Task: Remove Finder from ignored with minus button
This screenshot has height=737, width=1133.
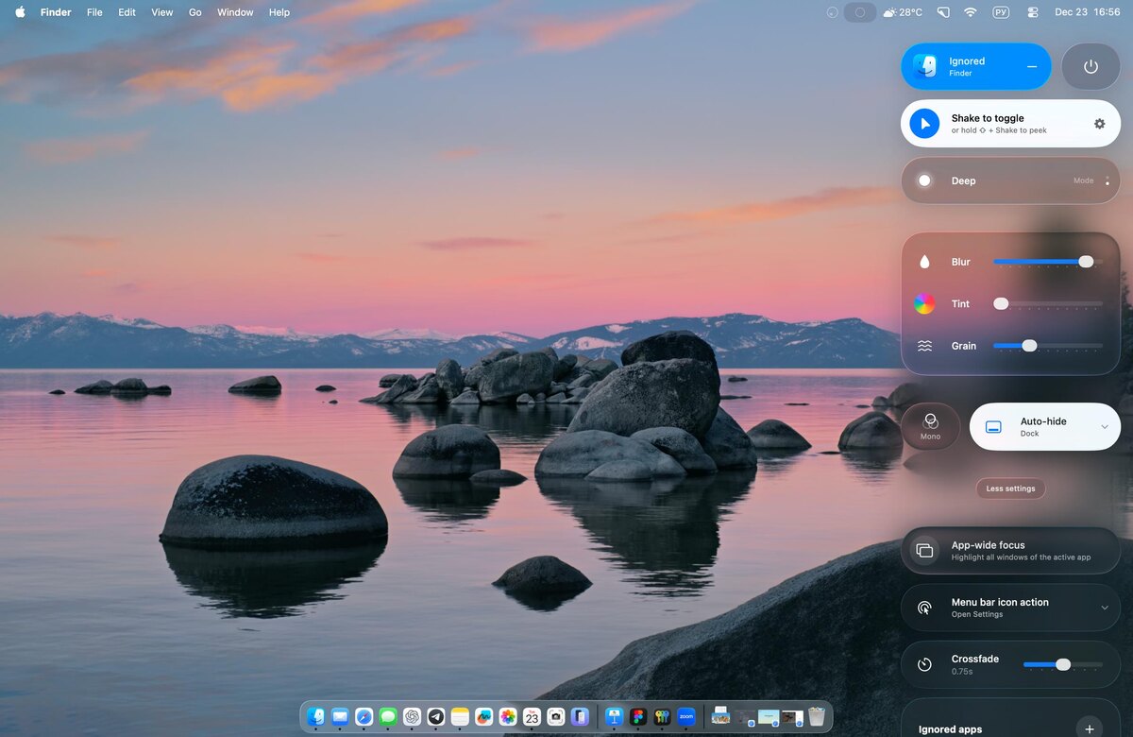Action: tap(1032, 66)
